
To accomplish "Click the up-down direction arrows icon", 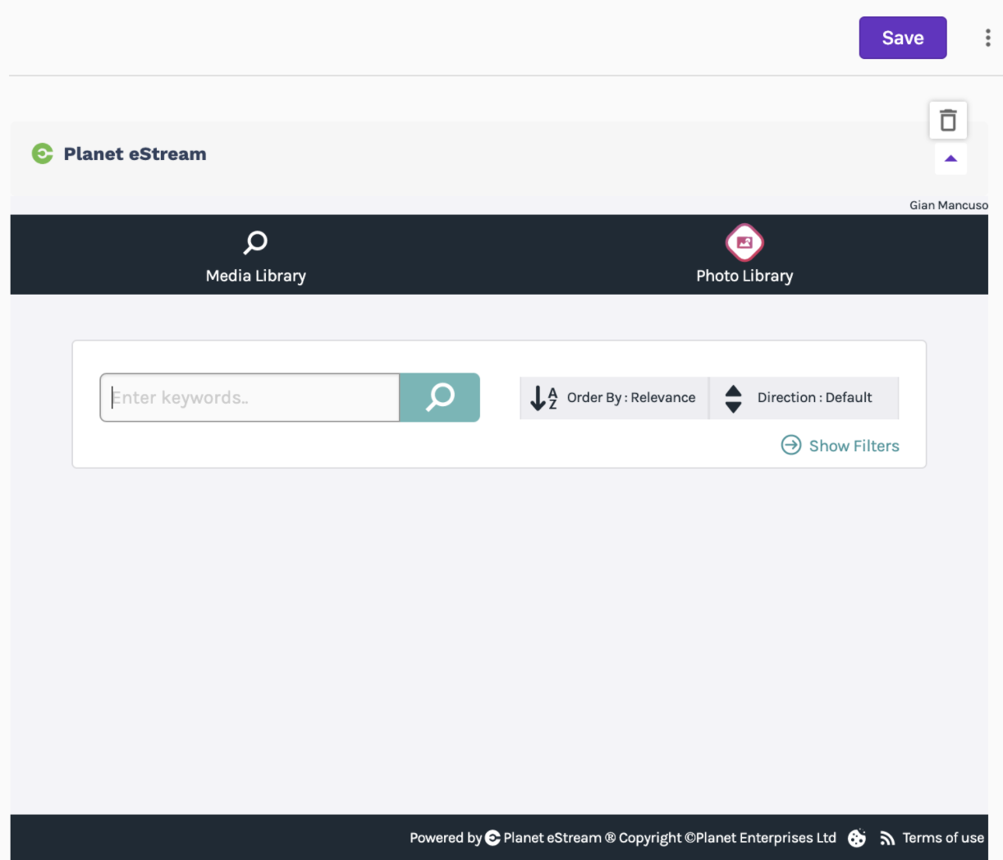I will pyautogui.click(x=734, y=399).
